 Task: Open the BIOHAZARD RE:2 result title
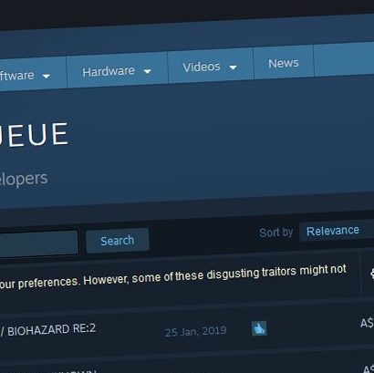(48, 330)
